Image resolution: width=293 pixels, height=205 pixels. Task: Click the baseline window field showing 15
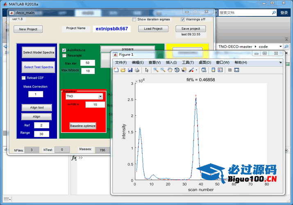pyautogui.click(x=95, y=105)
